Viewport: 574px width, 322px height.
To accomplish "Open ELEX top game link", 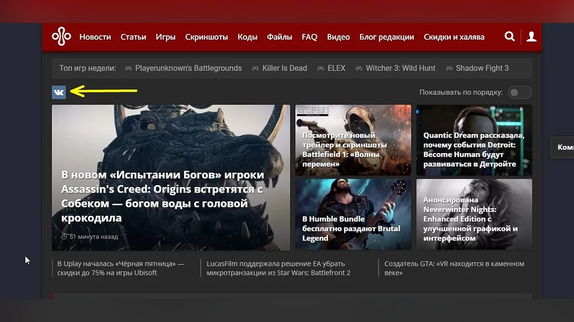I will [x=336, y=68].
